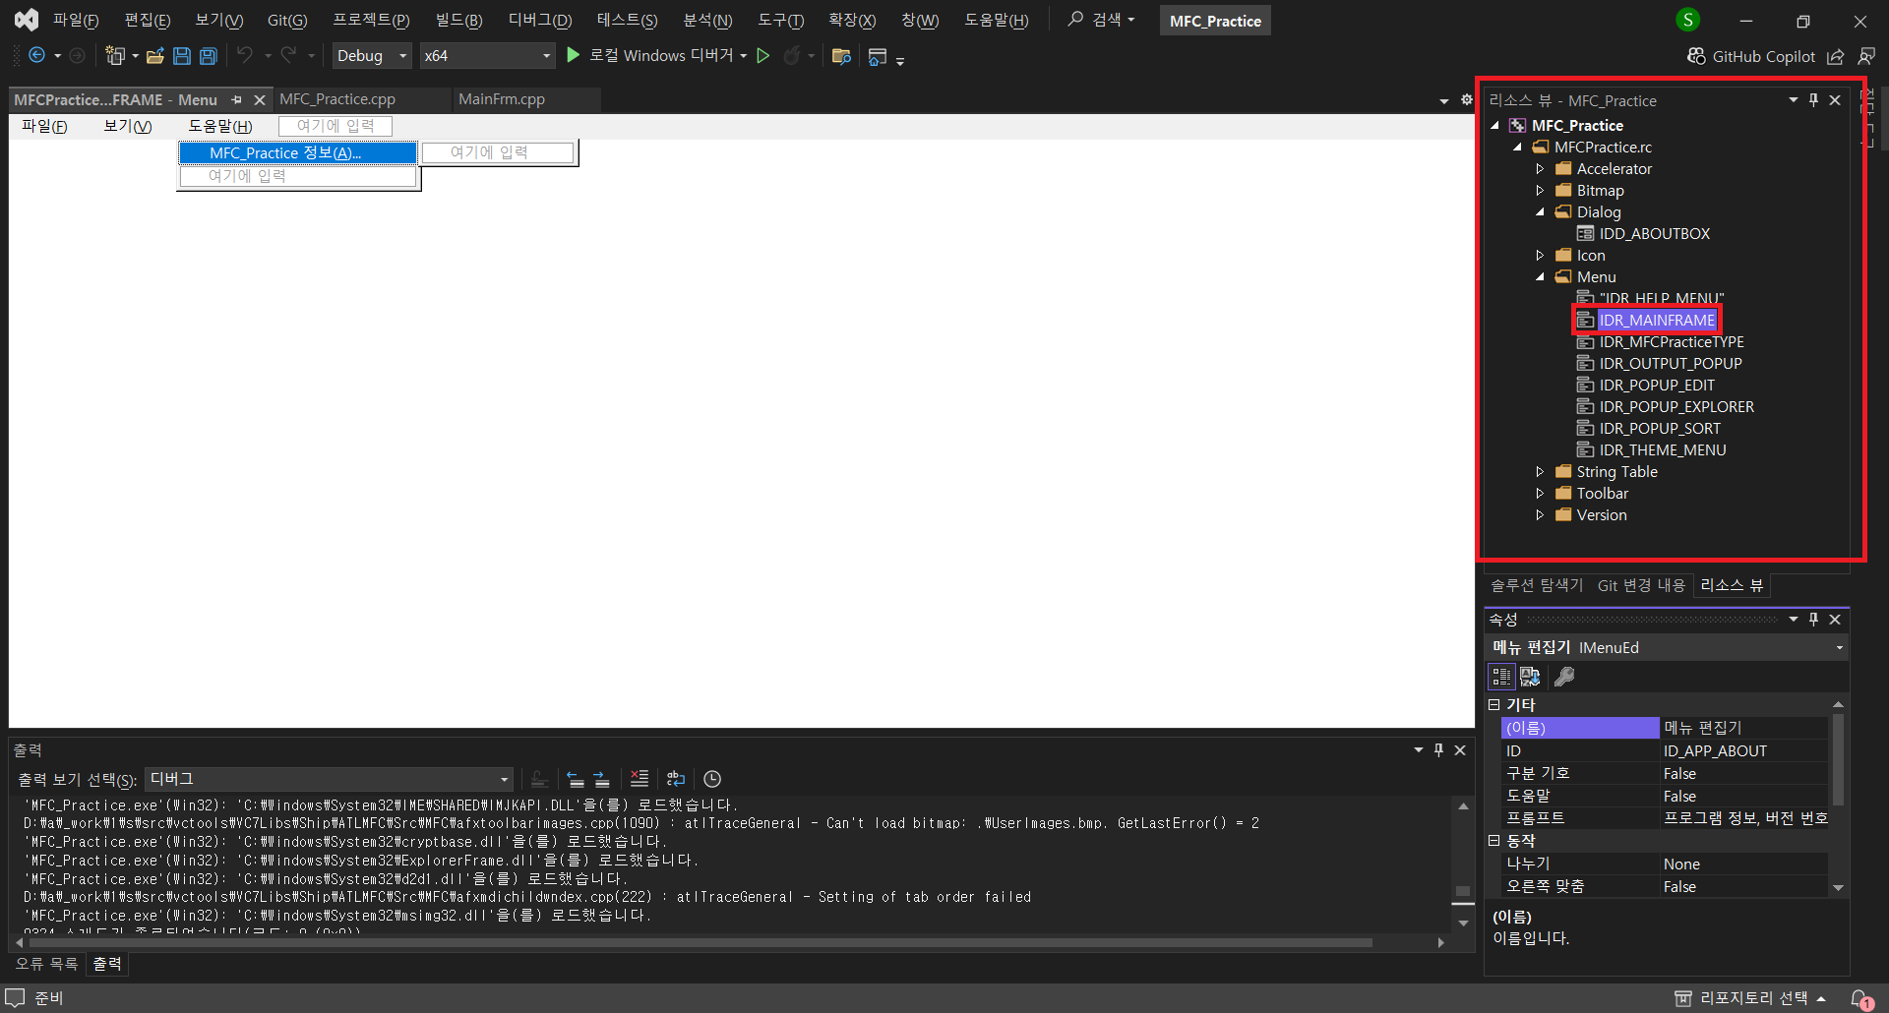Click the 검색 search button in the title bar
1889x1013 pixels.
[x=1101, y=20]
